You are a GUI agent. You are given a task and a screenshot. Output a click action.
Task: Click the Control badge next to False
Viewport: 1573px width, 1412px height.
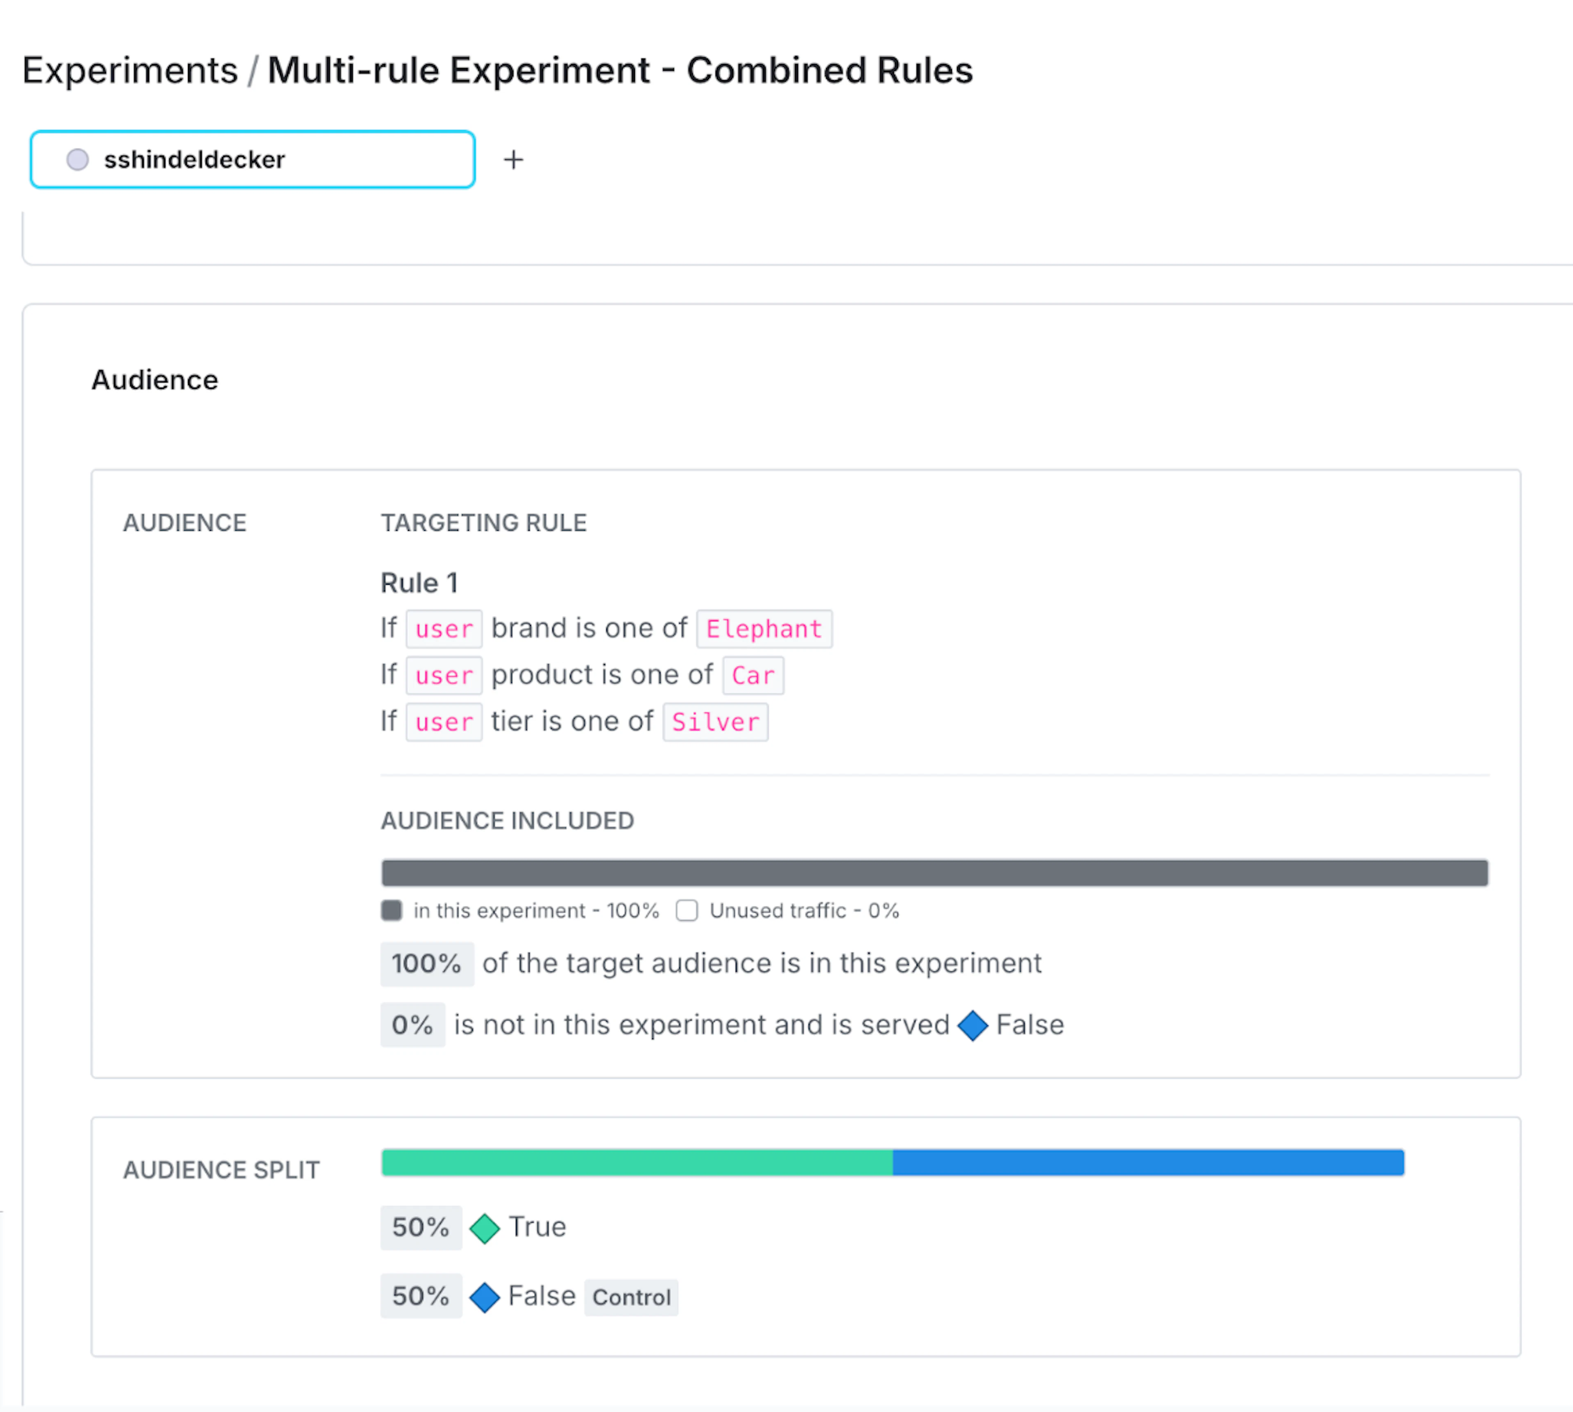point(631,1297)
